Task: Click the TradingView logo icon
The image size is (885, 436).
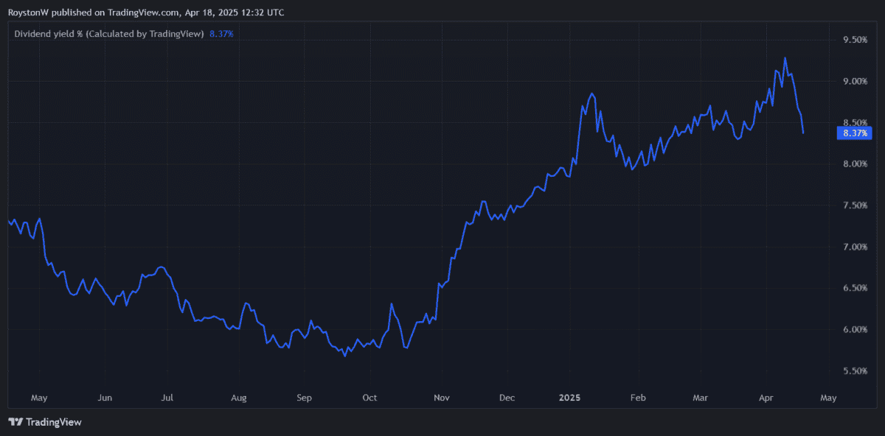Action: (15, 422)
